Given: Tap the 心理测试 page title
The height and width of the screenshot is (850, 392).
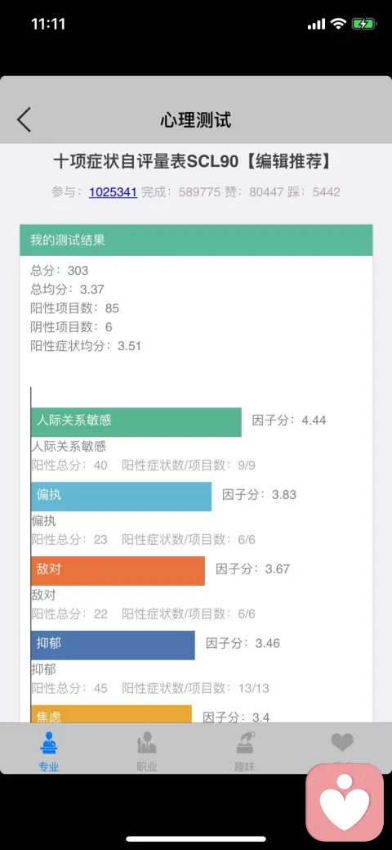Looking at the screenshot, I should [x=195, y=119].
